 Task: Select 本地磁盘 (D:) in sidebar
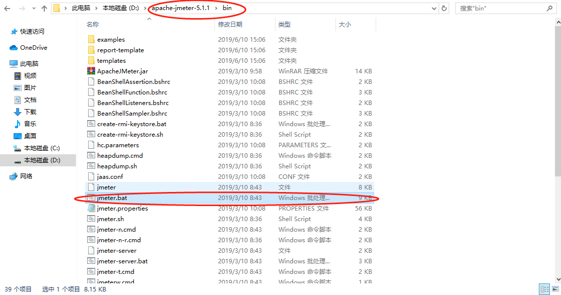pyautogui.click(x=42, y=160)
